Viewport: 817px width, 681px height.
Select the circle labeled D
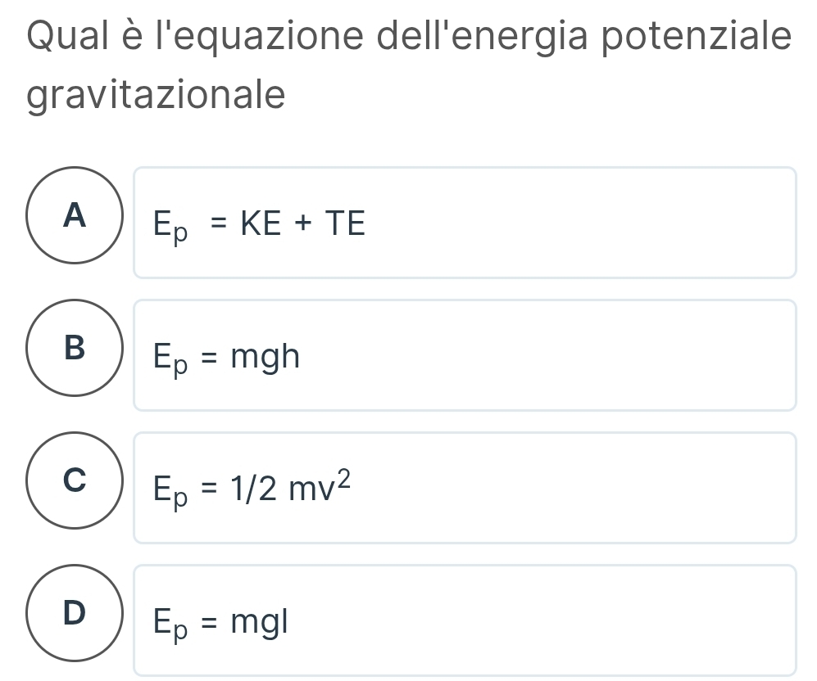tap(74, 612)
